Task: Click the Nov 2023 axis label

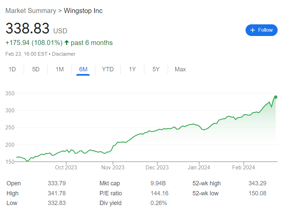Action: [113, 167]
